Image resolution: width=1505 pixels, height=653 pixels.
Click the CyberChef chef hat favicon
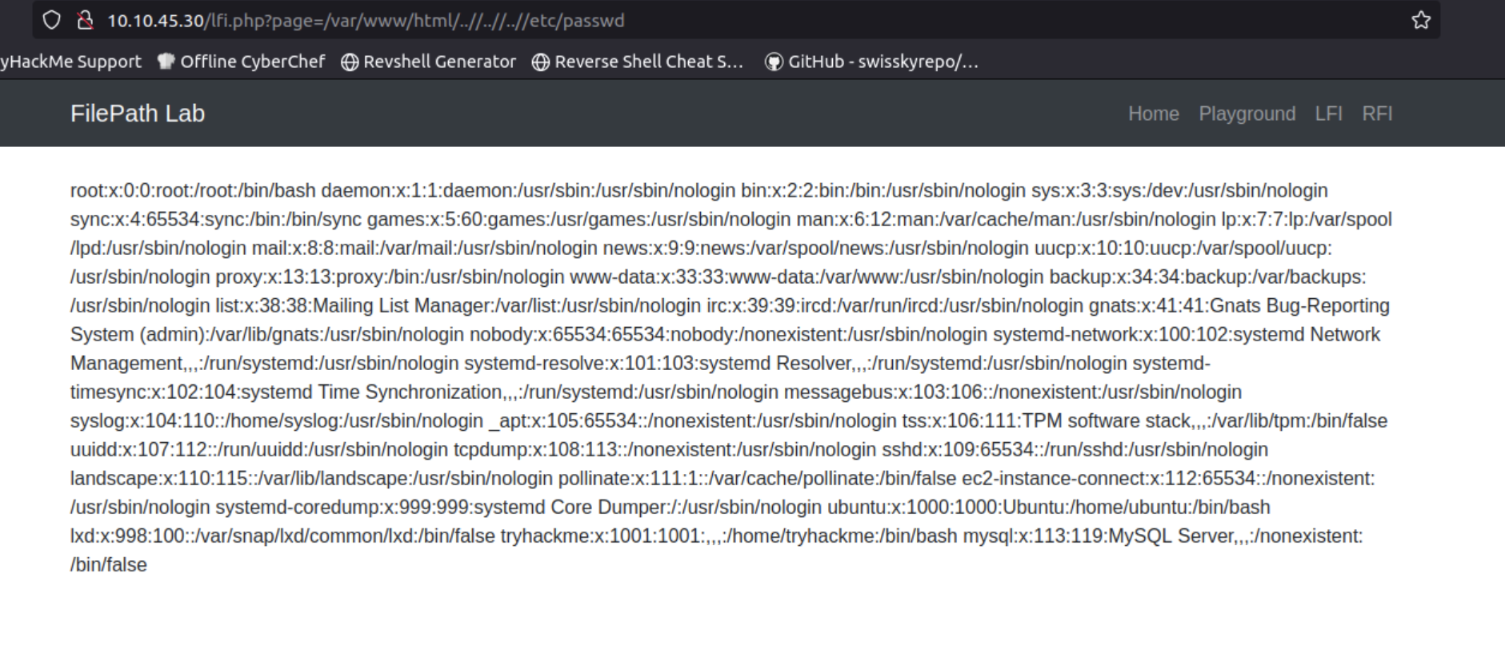click(166, 62)
